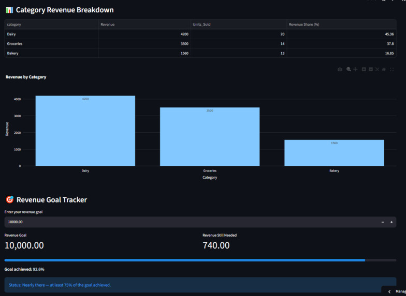This screenshot has width=406, height=296.
Task: Click the autoscale crossed-arrows icon
Action: (377, 69)
